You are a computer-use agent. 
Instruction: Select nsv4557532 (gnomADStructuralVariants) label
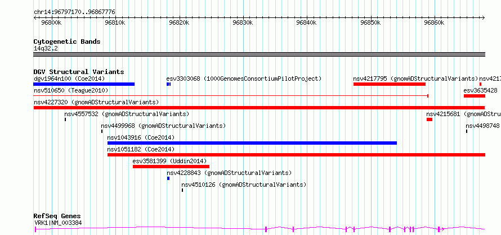click(x=127, y=114)
